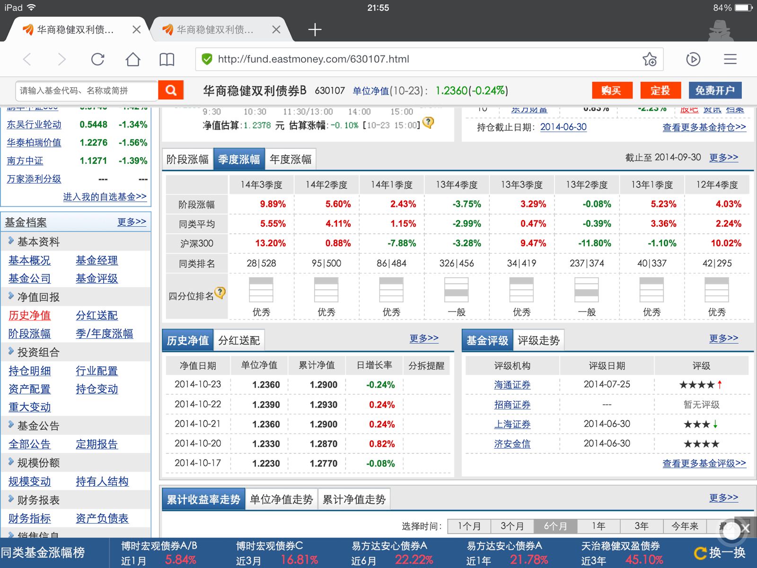The width and height of the screenshot is (757, 568).
Task: Open the 历史净值 link in the sidebar
Action: click(29, 315)
